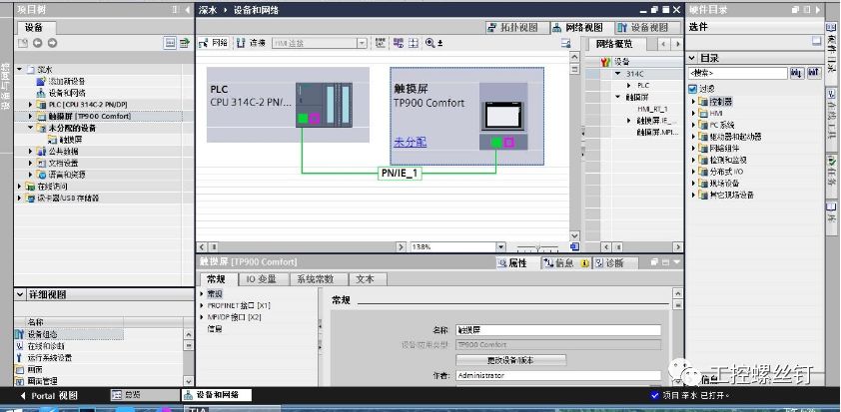The width and height of the screenshot is (841, 412).
Task: Open the 诊断 (Diagnostics) inspector tab
Action: 613,263
